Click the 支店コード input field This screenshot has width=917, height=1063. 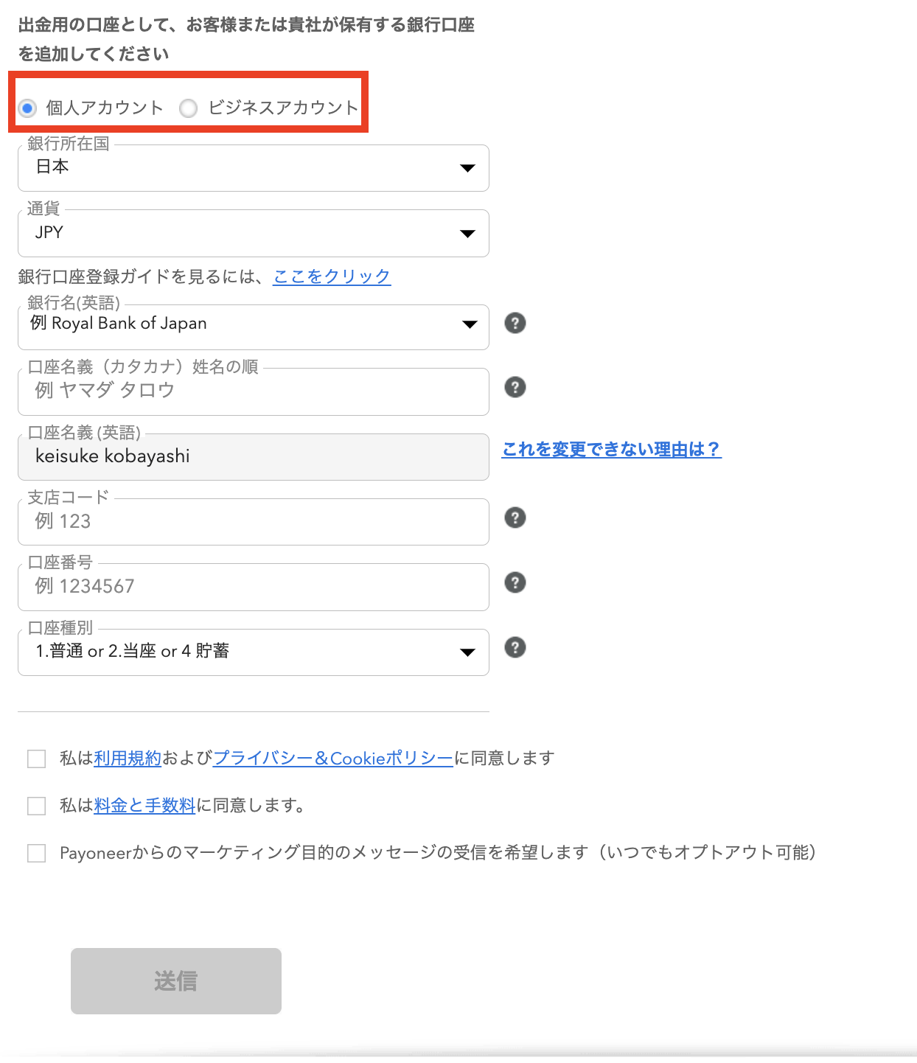tap(254, 522)
